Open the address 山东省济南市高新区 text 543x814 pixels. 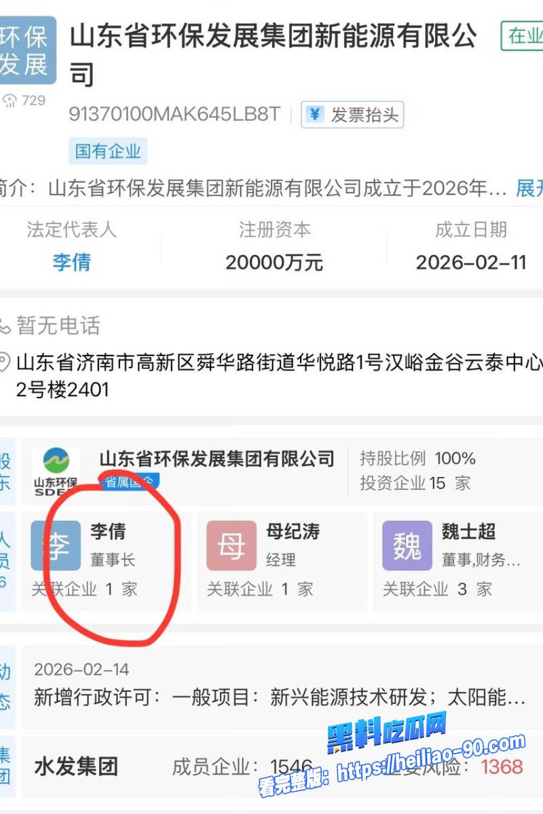(x=280, y=376)
